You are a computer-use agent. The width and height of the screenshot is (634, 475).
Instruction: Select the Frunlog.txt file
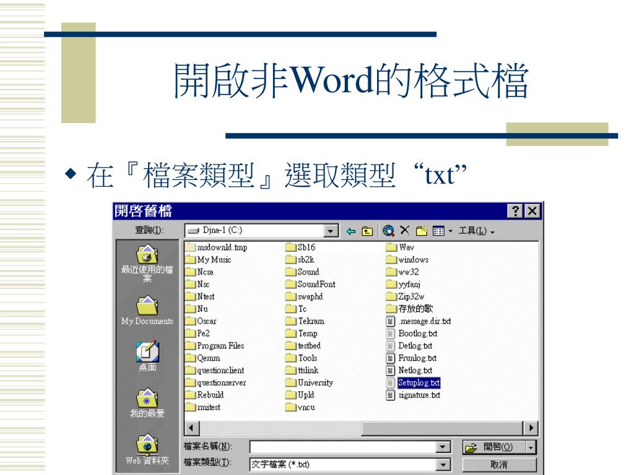[x=411, y=358]
